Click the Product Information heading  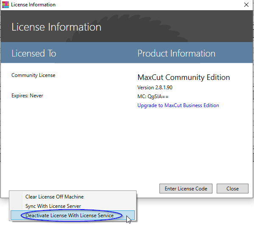click(176, 53)
